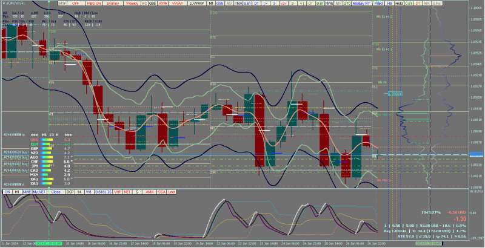Click the <| step-back button
The width and height of the screenshot is (485, 248).
301,4
